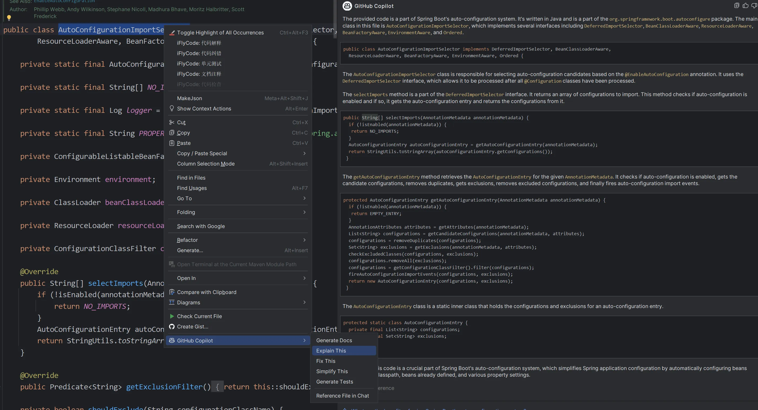Viewport: 758px width, 410px height.
Task: Click the collapsed getExclusionFilter method body fold
Action: point(217,387)
